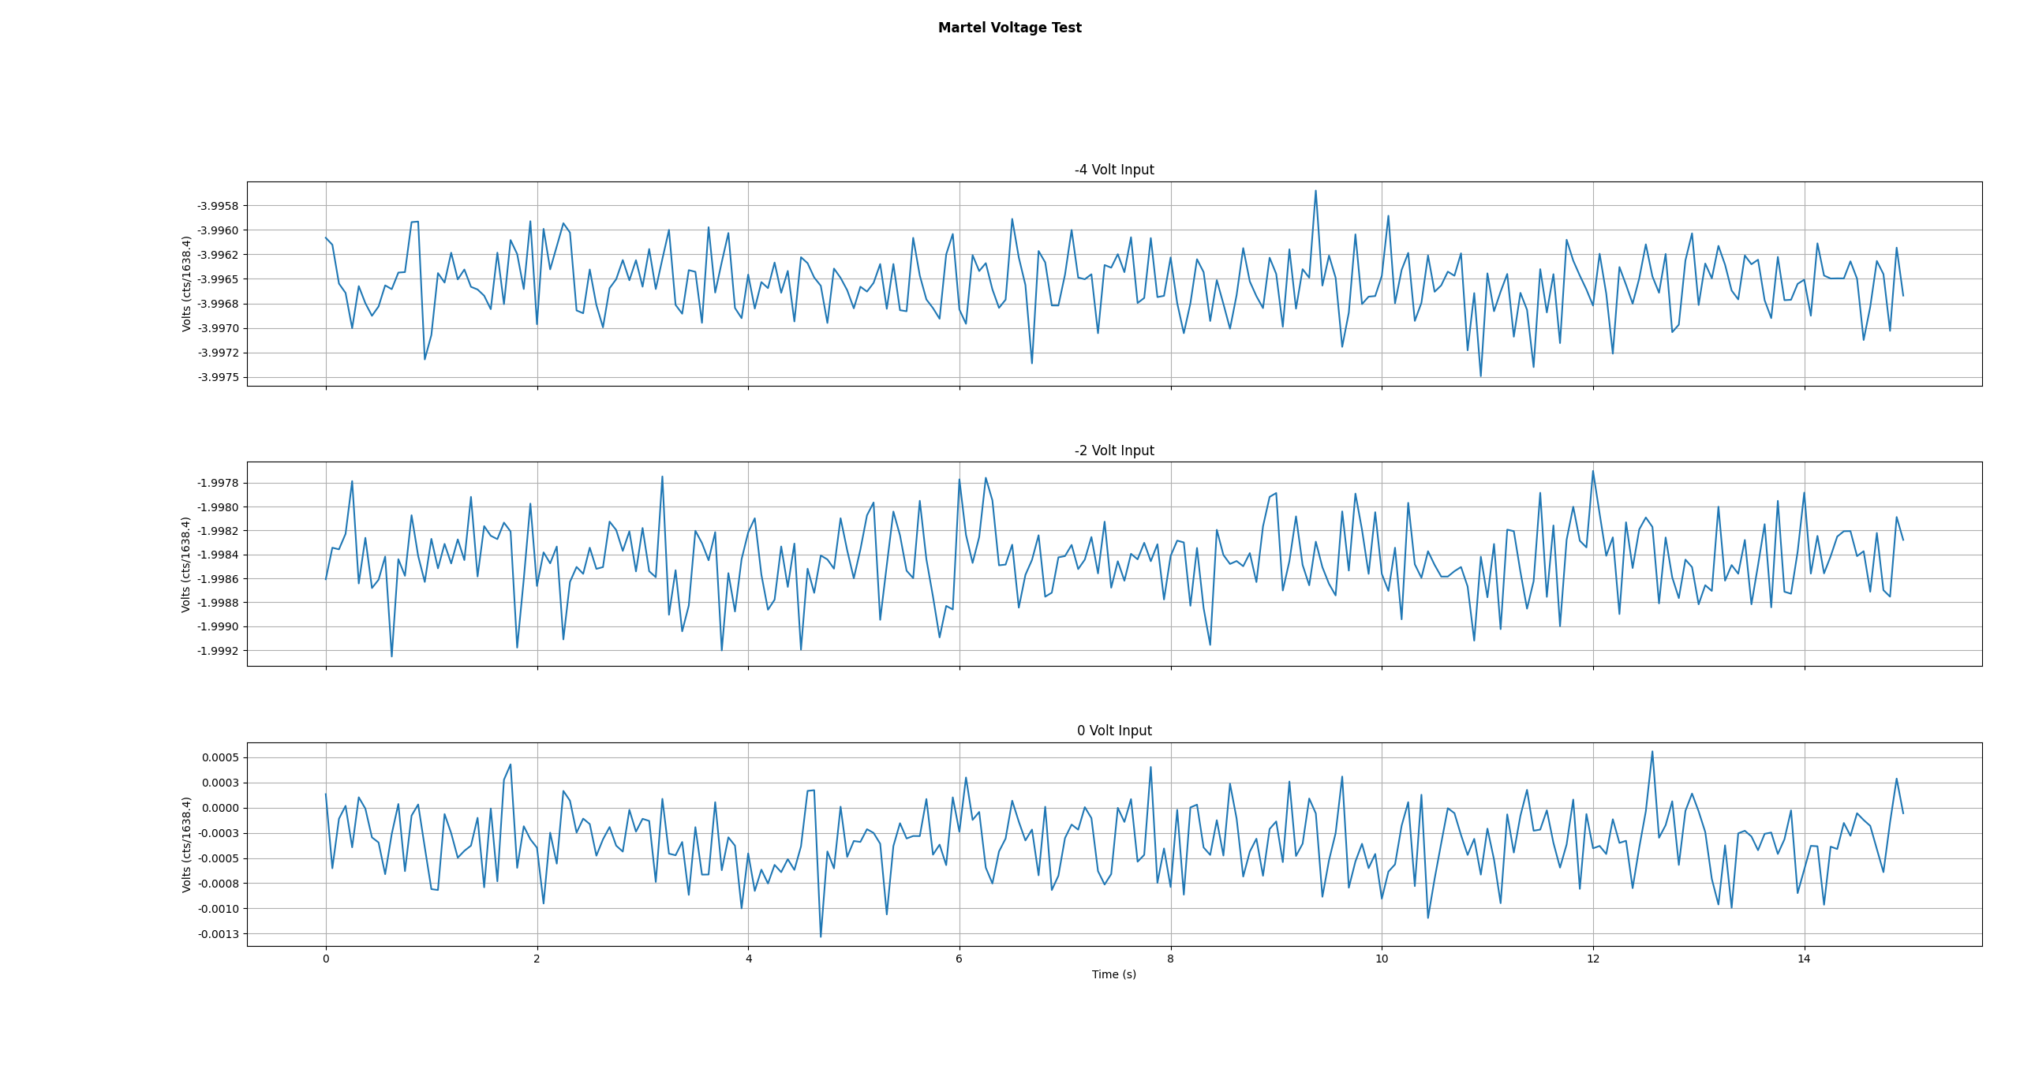Click the -1.9978 y-axis tick label
Screen dimensions: 2020x1084
(218, 483)
